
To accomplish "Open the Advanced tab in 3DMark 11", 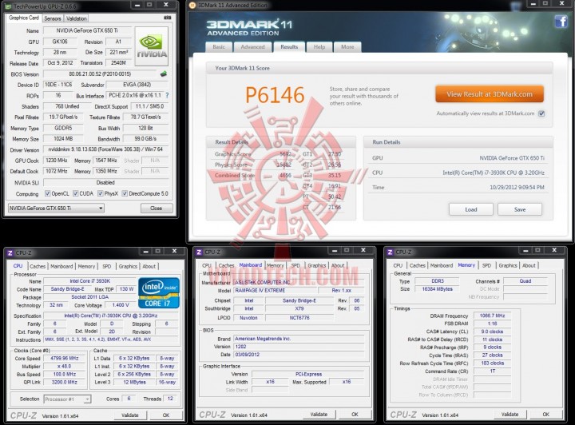I will [x=253, y=47].
